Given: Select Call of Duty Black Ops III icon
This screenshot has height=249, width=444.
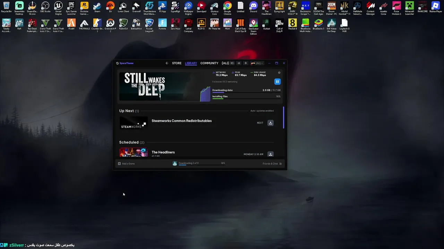Looking at the screenshot, I should [x=240, y=25].
